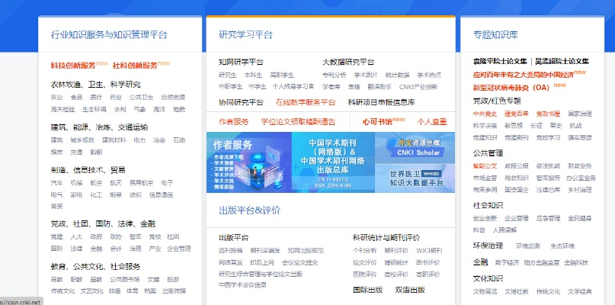Open 个刊分析 link
Screen dimensions: 615x305
click(x=364, y=250)
